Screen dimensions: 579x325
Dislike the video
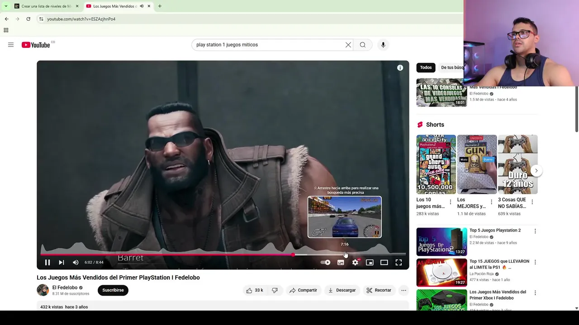275,290
